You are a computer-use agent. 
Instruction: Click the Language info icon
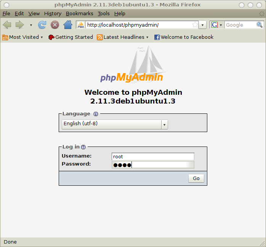tap(96, 114)
